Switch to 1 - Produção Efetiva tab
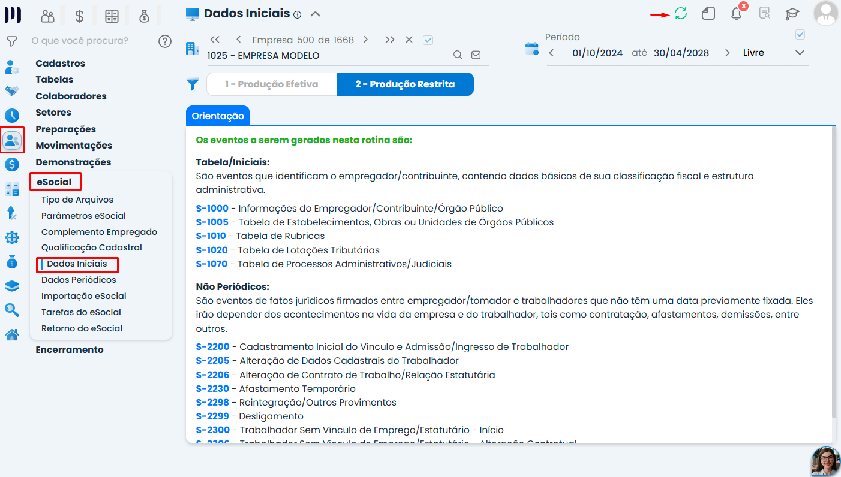 [272, 84]
